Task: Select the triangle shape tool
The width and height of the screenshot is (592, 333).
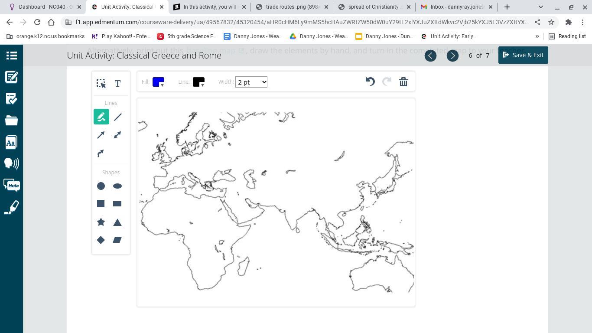Action: [x=117, y=222]
